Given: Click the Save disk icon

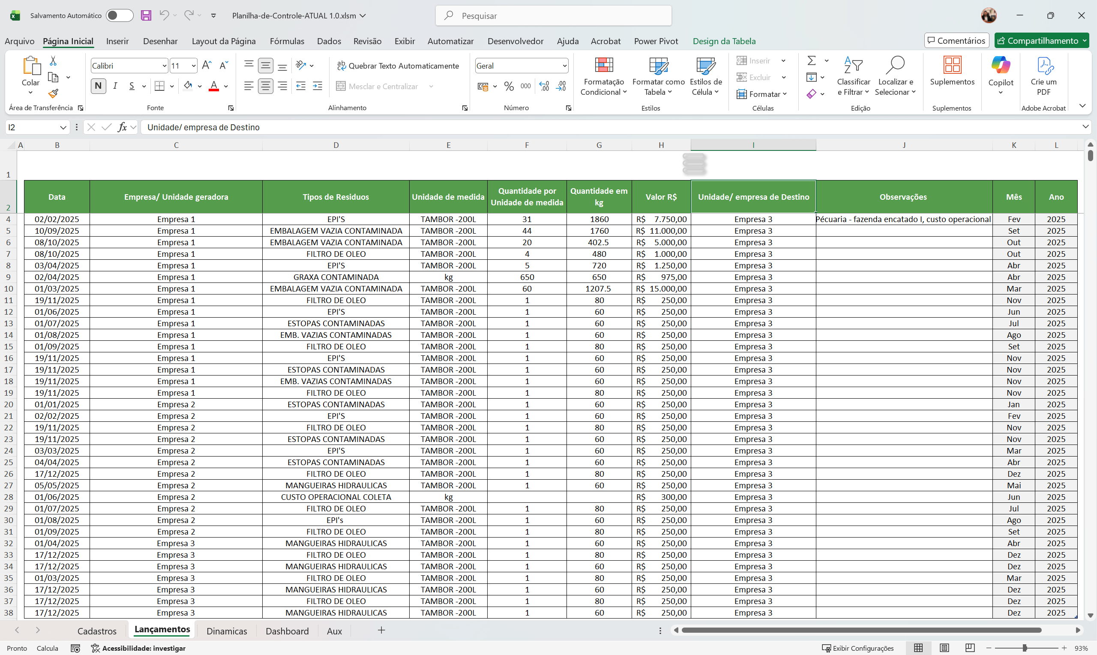Looking at the screenshot, I should (146, 15).
